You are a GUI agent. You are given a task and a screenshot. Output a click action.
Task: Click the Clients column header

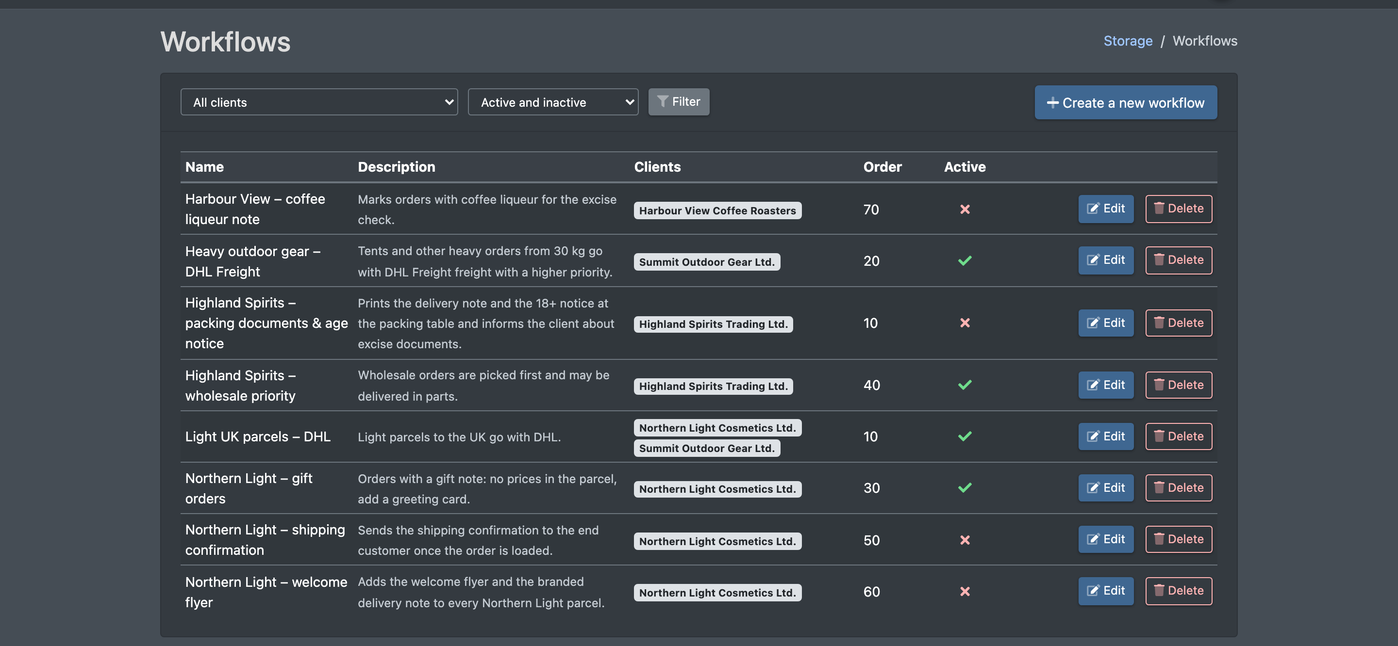657,167
